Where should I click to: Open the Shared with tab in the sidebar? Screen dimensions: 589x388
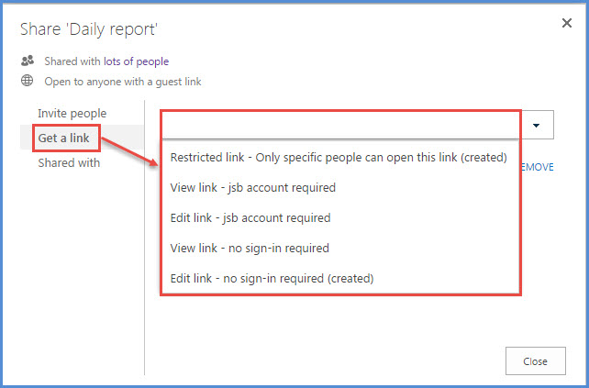click(x=69, y=163)
